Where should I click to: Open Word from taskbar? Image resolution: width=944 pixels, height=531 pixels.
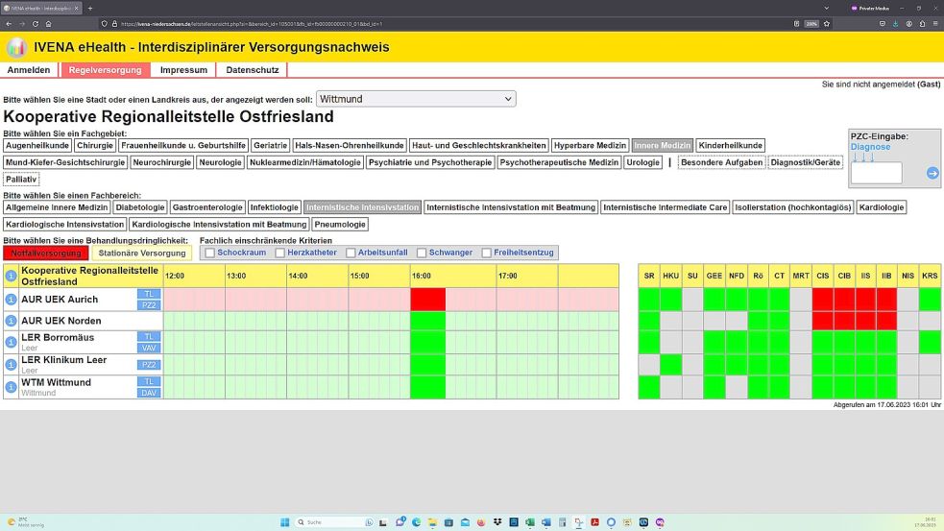546,522
